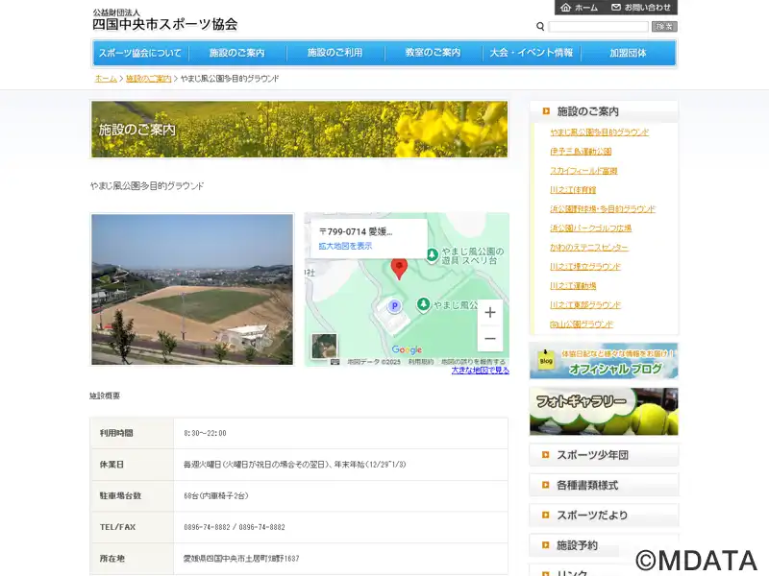Click the home icon in top bar
This screenshot has height=576, width=769.
click(x=565, y=8)
